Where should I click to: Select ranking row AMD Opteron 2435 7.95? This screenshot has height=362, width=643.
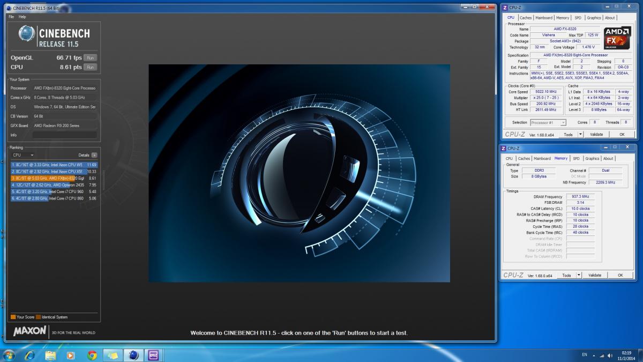(54, 184)
